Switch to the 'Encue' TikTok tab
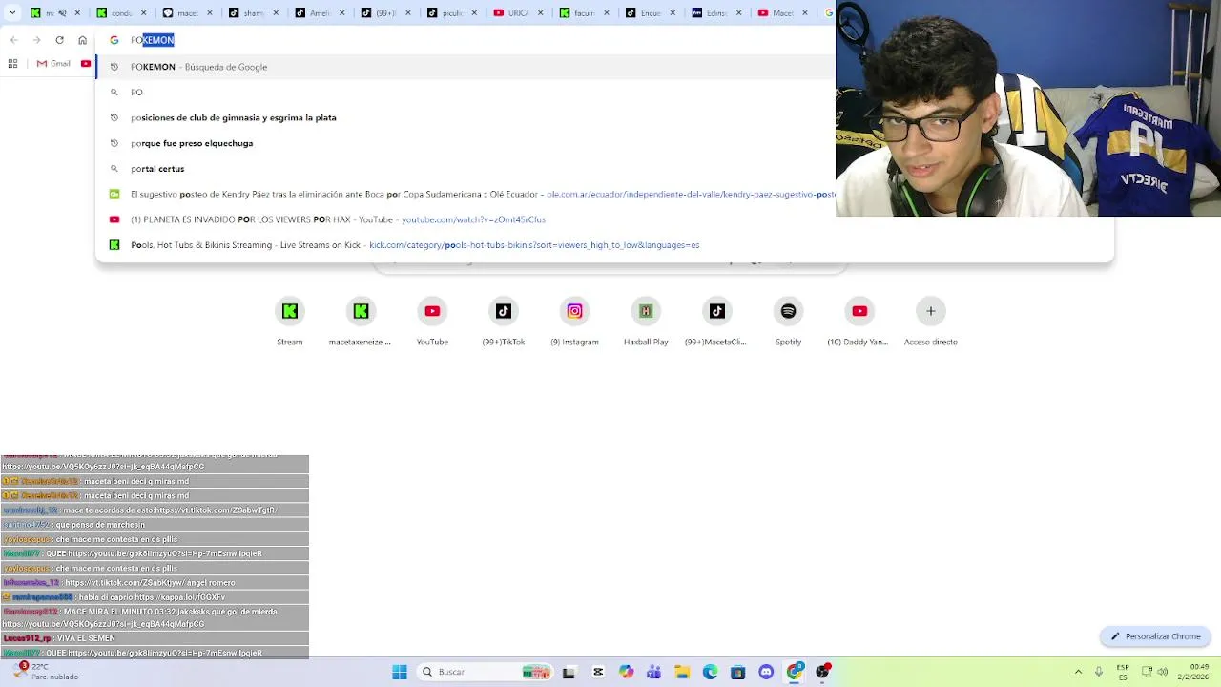Viewport: 1221px width, 687px height. tap(648, 12)
